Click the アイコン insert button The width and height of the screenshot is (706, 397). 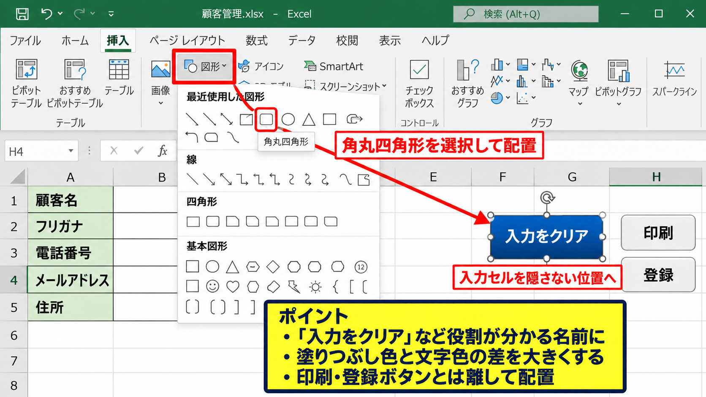[x=261, y=66]
